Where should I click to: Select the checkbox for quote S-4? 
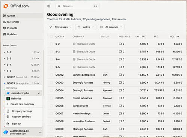pos(51,59)
